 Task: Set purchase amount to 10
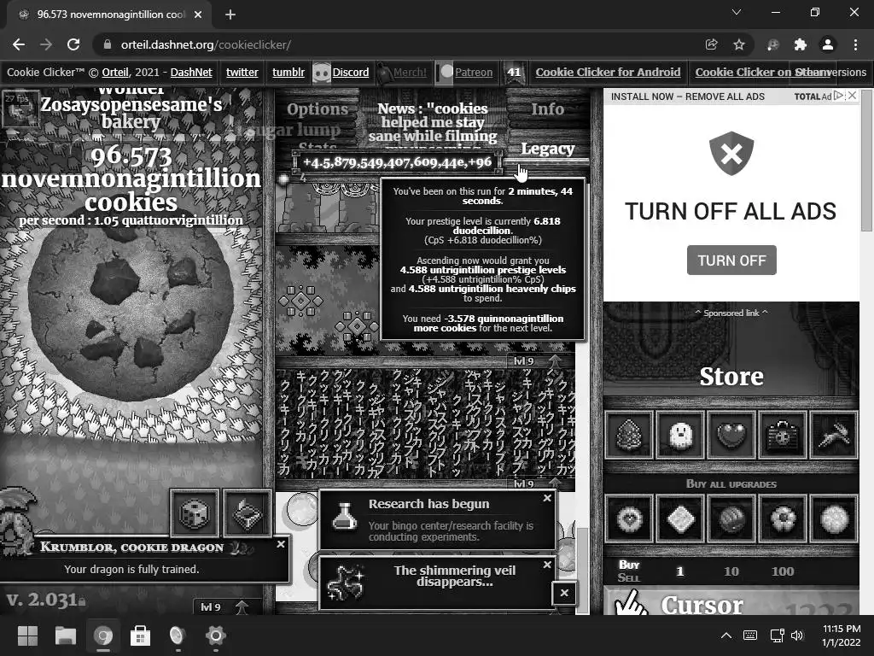731,571
